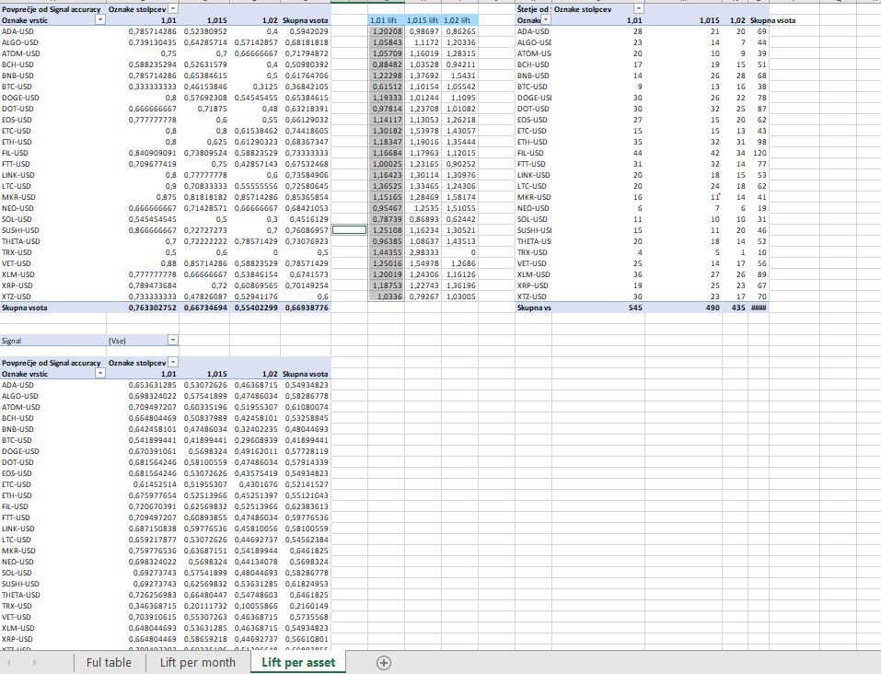Open row label filter in right count pivot
881x674 pixels.
tap(547, 19)
